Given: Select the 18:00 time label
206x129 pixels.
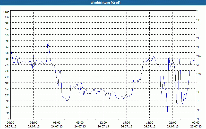Looking at the screenshot, I should (x=150, y=123).
